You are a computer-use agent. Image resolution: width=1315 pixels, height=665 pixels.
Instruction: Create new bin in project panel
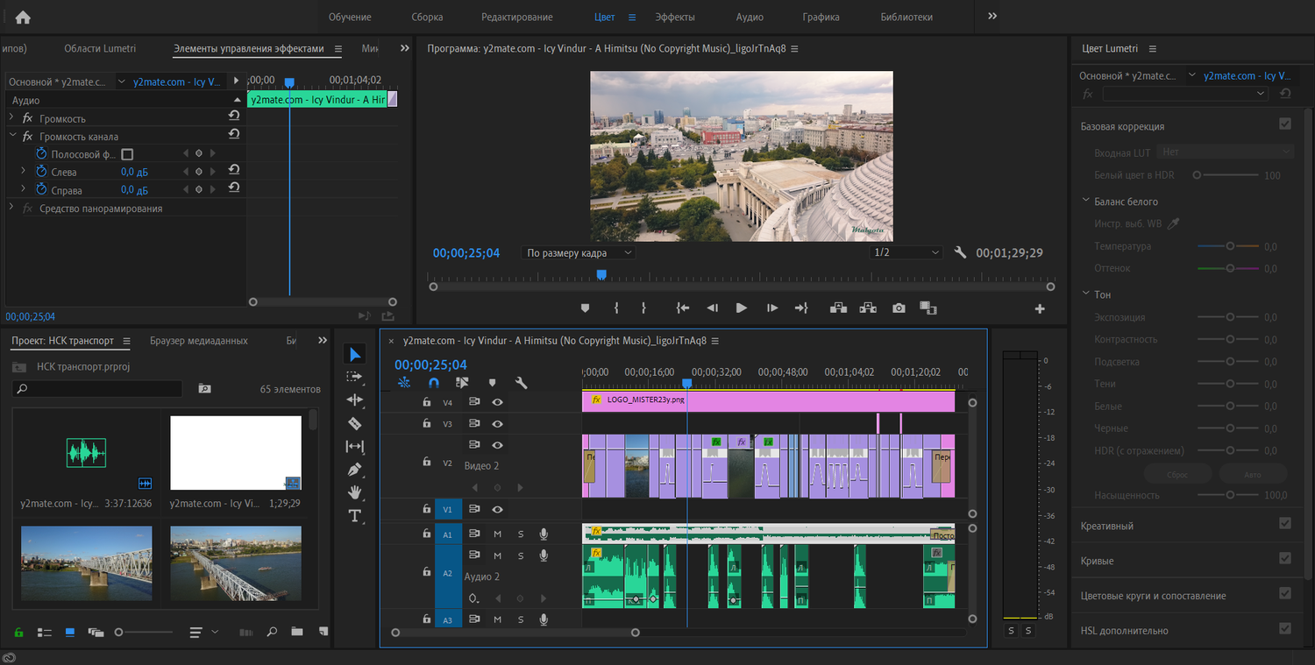click(x=297, y=632)
